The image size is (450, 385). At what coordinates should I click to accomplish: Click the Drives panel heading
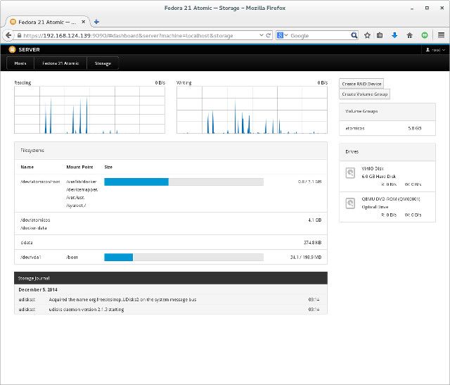click(x=352, y=151)
